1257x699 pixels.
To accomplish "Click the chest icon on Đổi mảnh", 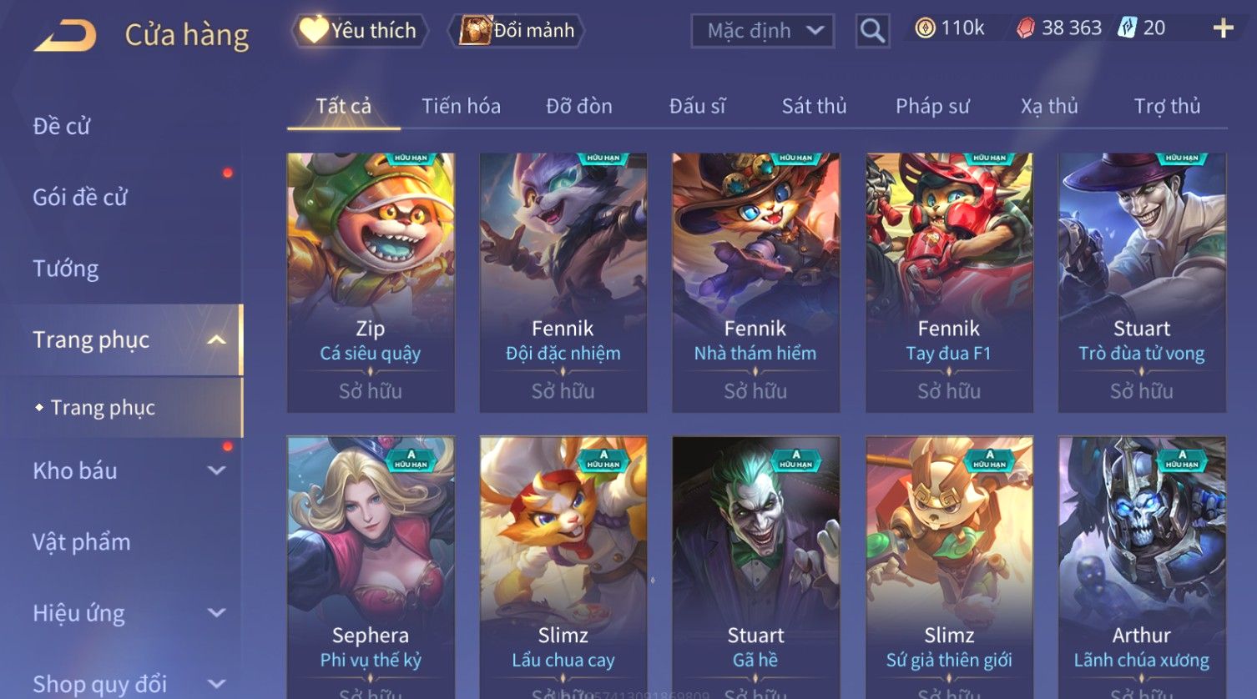I will (475, 30).
